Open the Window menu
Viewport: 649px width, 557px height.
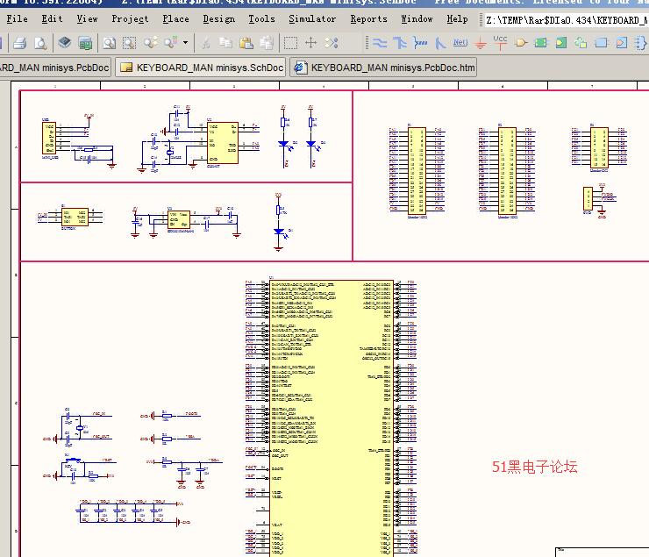tap(417, 19)
